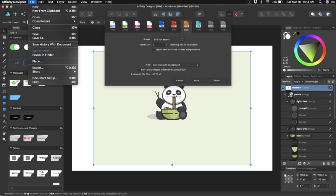The height and width of the screenshot is (196, 336).
Task: Open 'Document Setup...' from File menu
Action: (x=45, y=78)
